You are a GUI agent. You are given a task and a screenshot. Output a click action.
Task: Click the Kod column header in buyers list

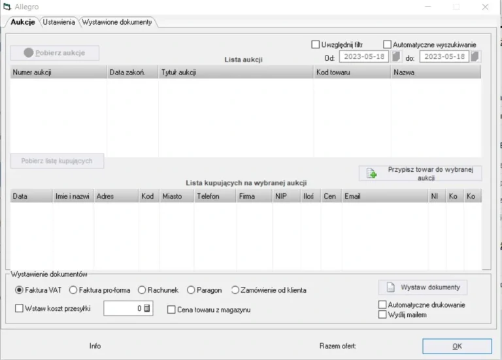[x=149, y=196]
